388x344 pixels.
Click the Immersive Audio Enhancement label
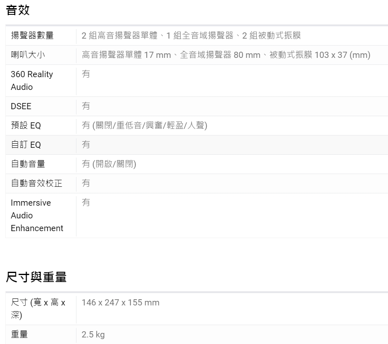(x=37, y=216)
